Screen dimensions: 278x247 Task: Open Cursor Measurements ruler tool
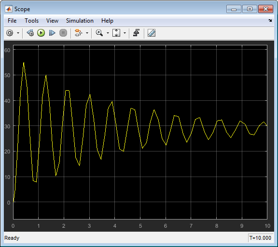152,33
